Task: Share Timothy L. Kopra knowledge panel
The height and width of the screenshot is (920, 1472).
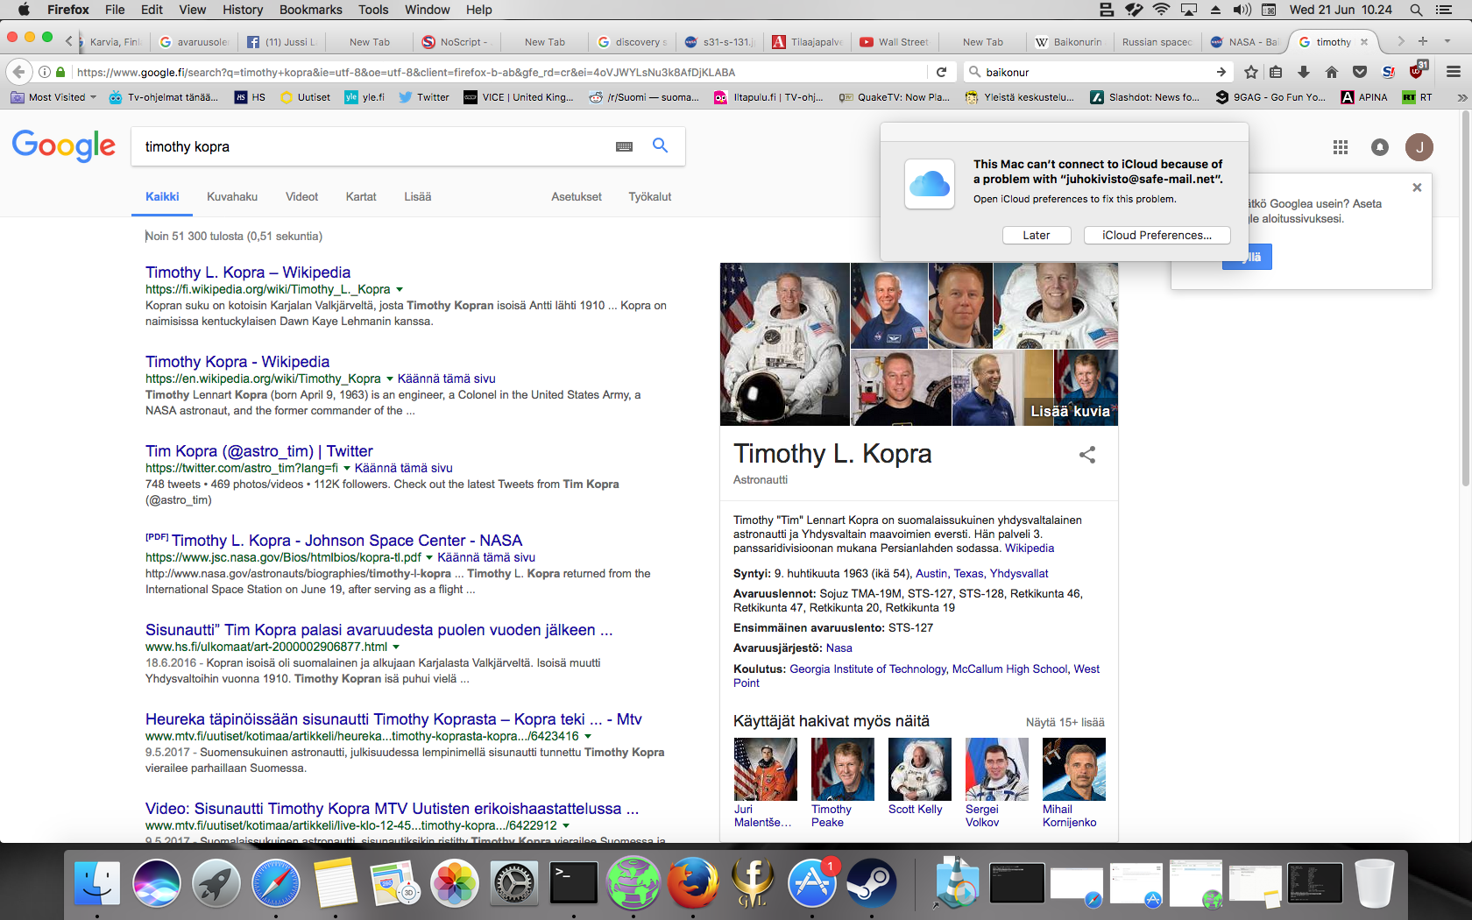Action: 1086,455
